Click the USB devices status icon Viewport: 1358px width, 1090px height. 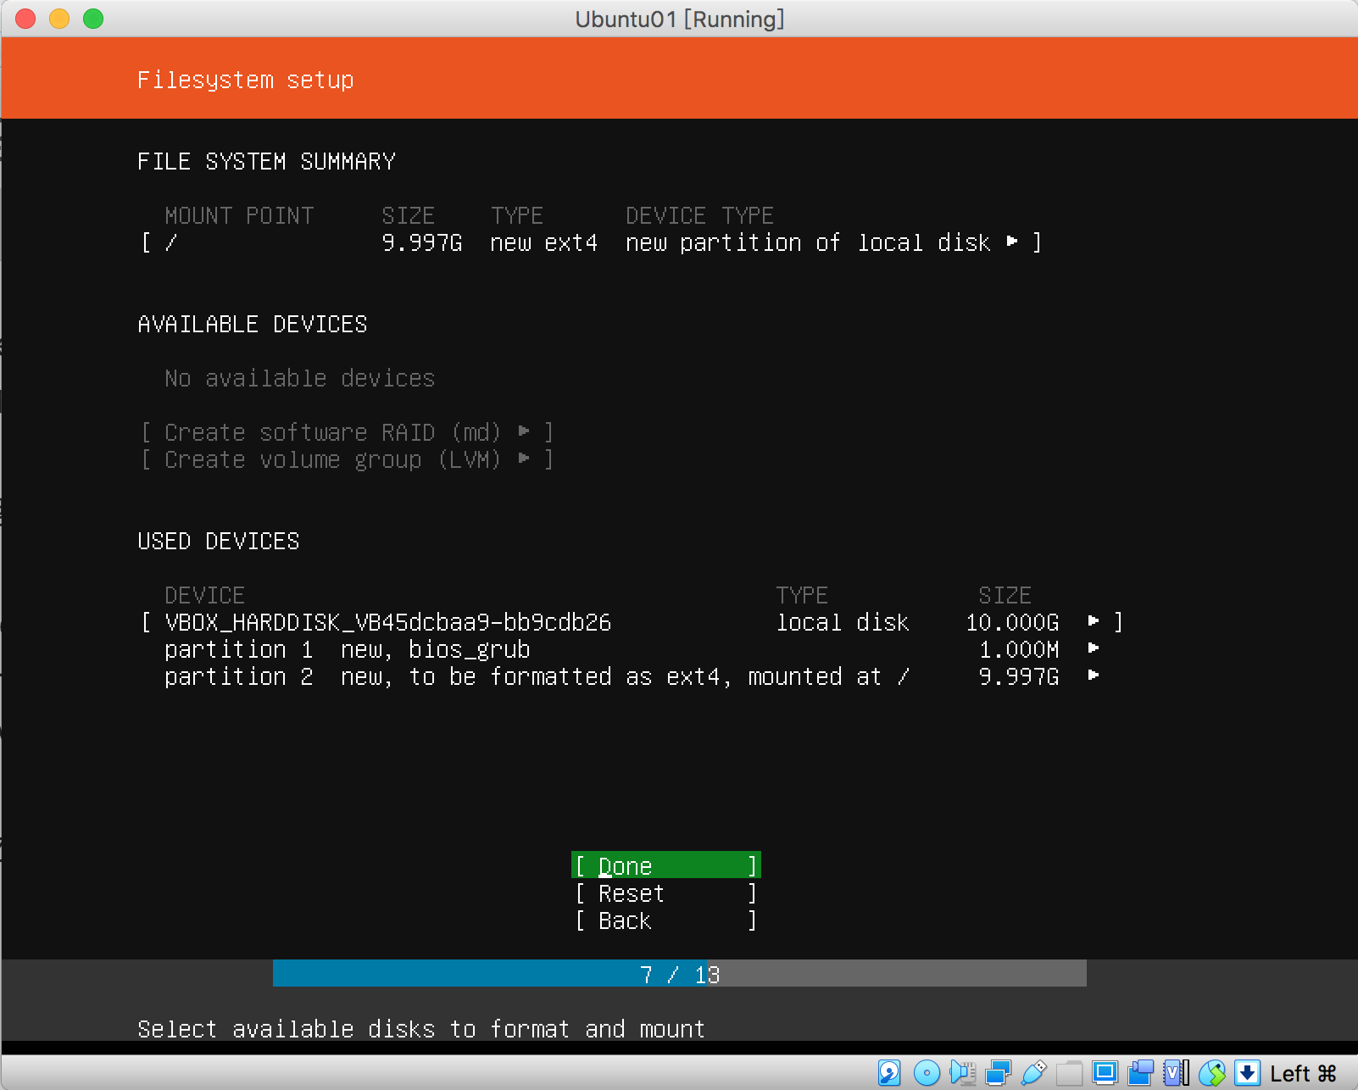[1034, 1073]
